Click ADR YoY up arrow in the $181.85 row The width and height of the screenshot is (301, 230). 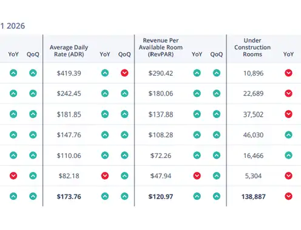[x=105, y=114]
